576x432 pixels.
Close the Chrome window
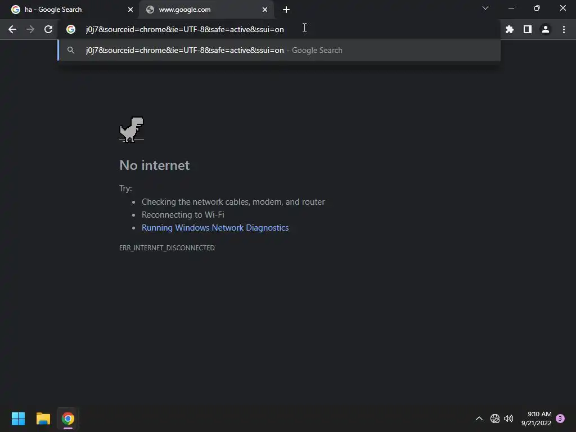[x=562, y=8]
